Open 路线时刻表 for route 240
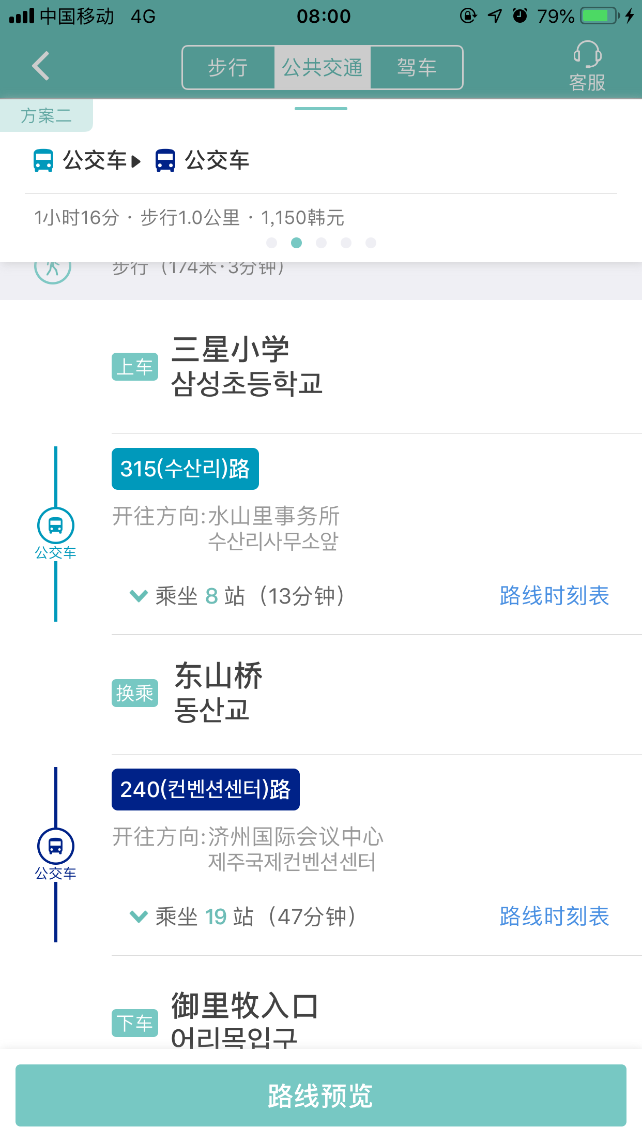 pos(554,916)
